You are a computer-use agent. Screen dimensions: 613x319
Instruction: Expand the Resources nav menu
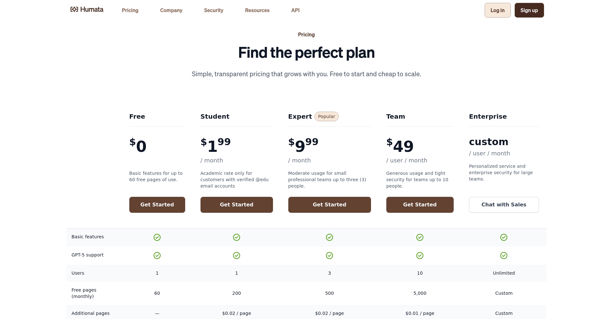(257, 10)
